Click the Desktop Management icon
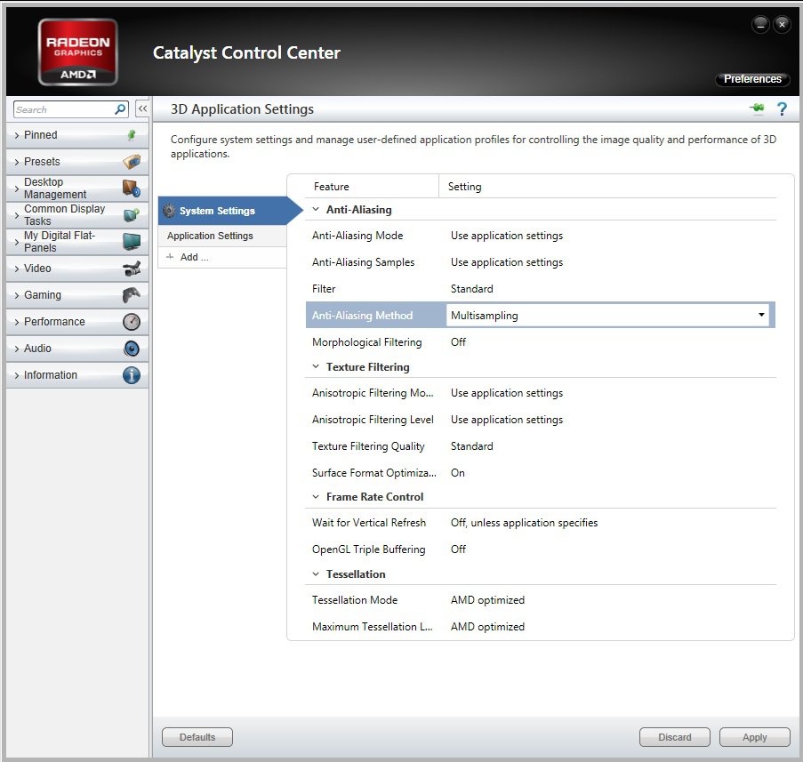803x762 pixels. [132, 188]
